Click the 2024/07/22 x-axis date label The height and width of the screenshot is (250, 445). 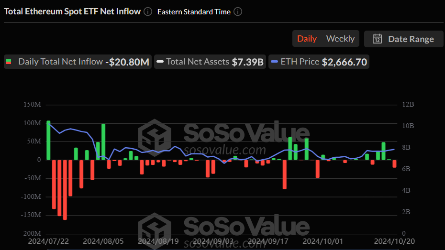pos(48,241)
